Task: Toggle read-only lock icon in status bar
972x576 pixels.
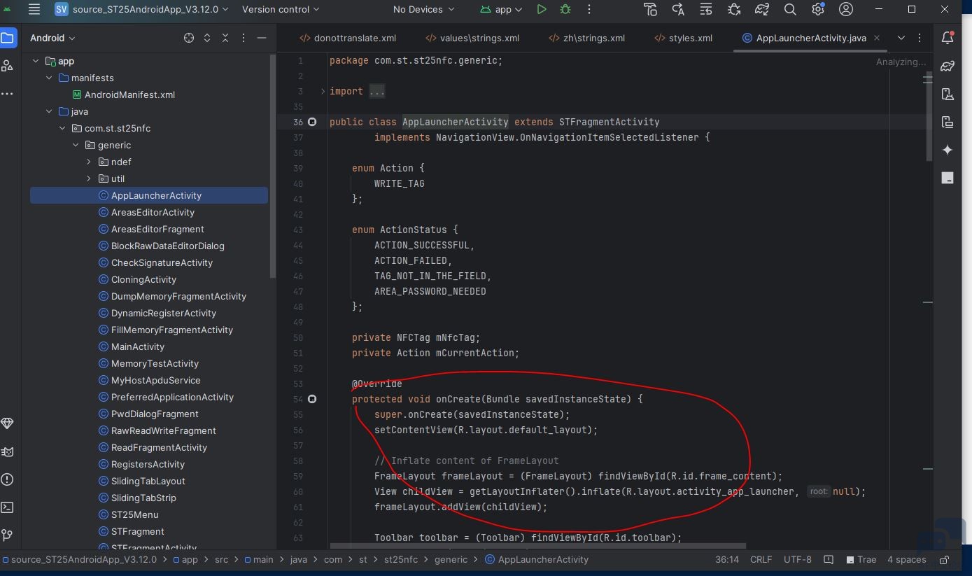Action: 944,559
